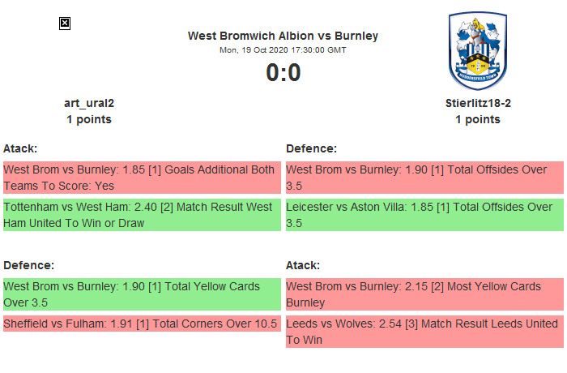Select the Tottenham vs West Ham bet row

(x=142, y=215)
